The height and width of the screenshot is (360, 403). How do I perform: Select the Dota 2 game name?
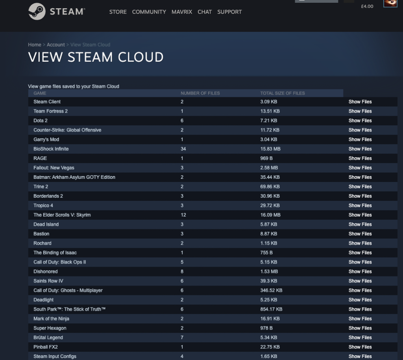click(x=41, y=121)
